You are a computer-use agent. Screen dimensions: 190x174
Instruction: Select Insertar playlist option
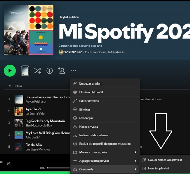click(158, 169)
